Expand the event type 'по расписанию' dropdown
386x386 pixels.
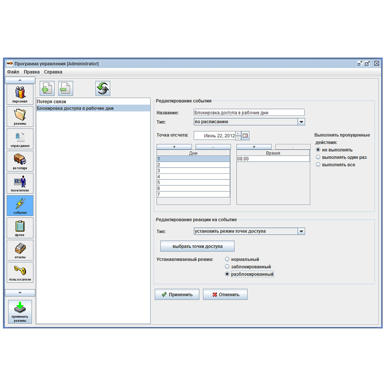[301, 122]
